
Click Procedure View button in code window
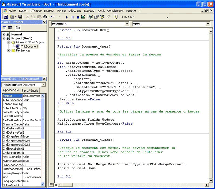pos(51,184)
